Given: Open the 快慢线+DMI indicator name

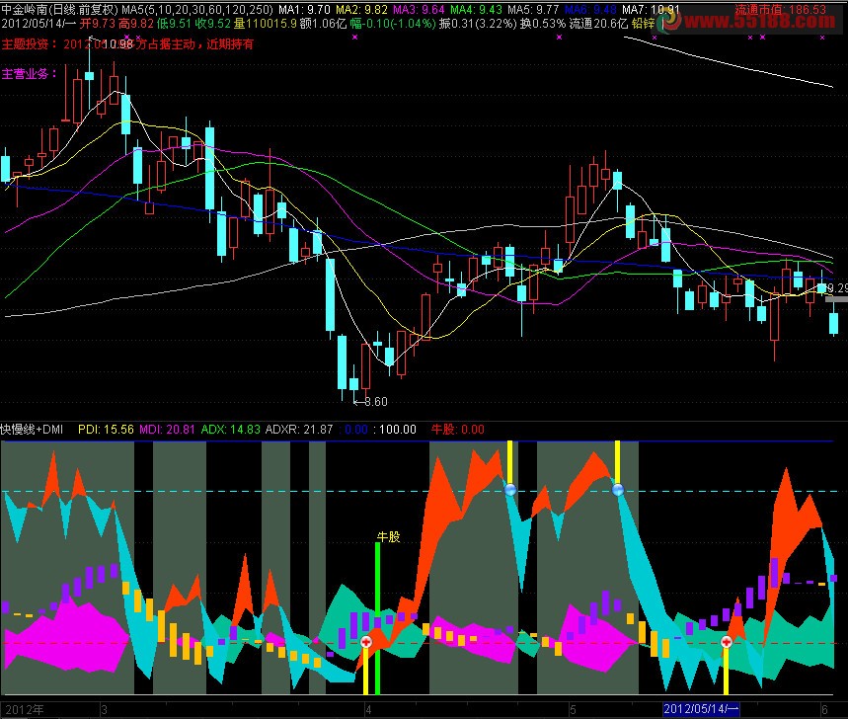Looking at the screenshot, I should pyautogui.click(x=32, y=430).
